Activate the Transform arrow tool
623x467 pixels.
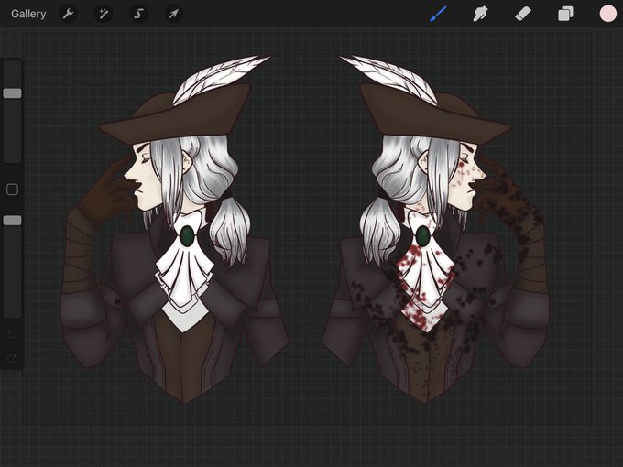tap(174, 14)
